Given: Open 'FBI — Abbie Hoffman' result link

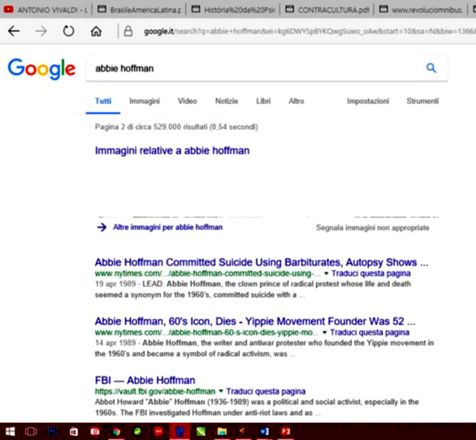Looking at the screenshot, I should click(x=145, y=380).
